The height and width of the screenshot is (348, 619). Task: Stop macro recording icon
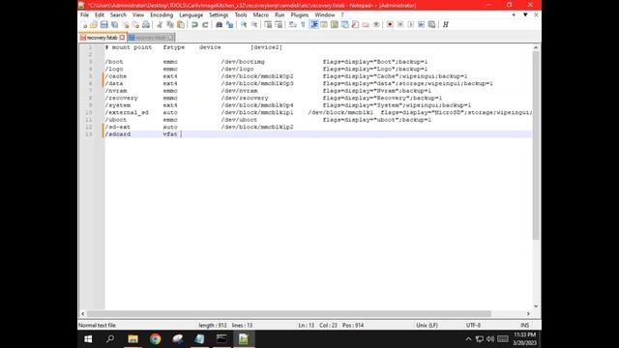tap(400, 24)
